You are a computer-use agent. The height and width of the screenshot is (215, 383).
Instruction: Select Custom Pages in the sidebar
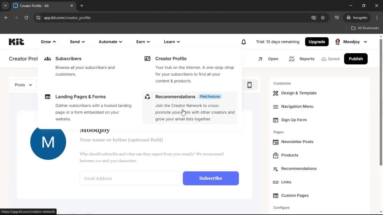point(295,195)
